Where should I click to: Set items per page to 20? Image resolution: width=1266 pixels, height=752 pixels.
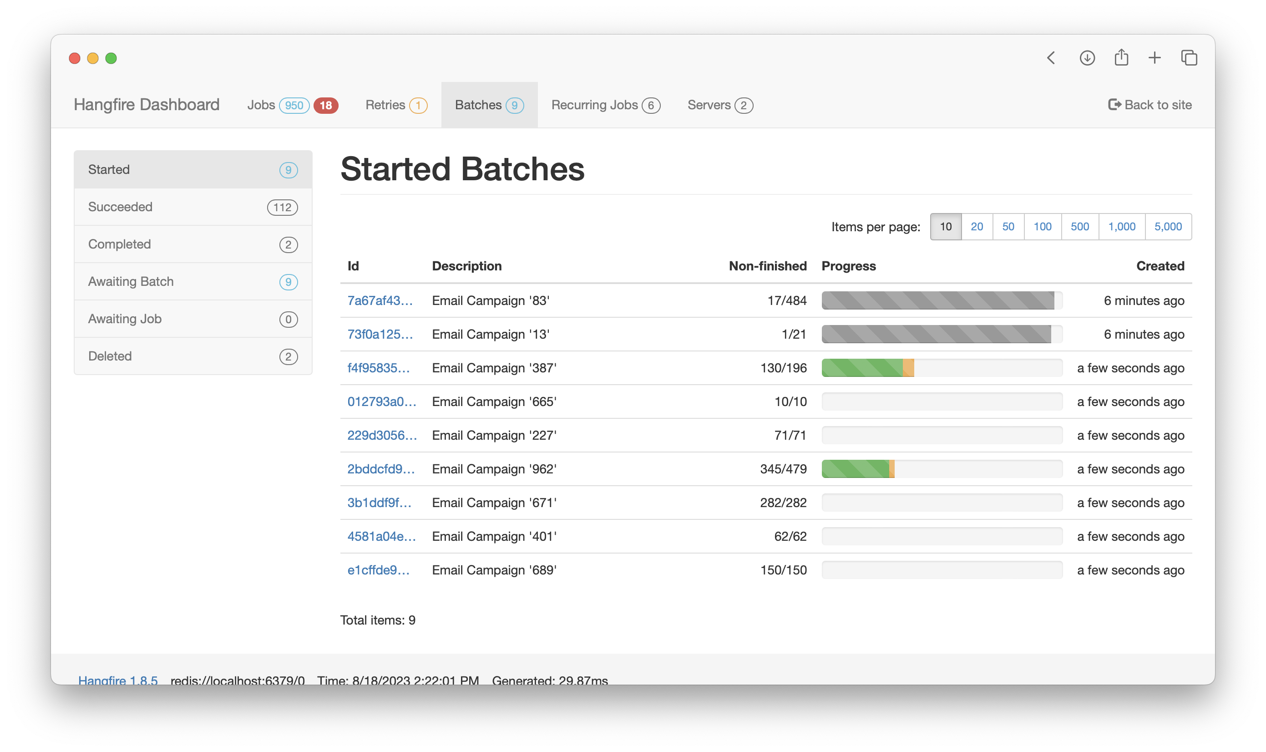977,227
